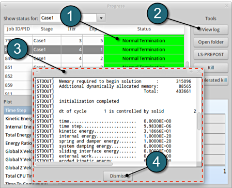
Task: Click the Kill button
Action: [x=211, y=68]
